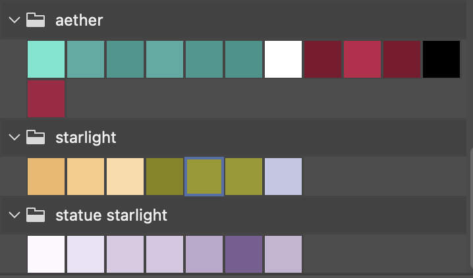The image size is (473, 278).
Task: Select the statue starlight group label
Action: [x=111, y=215]
